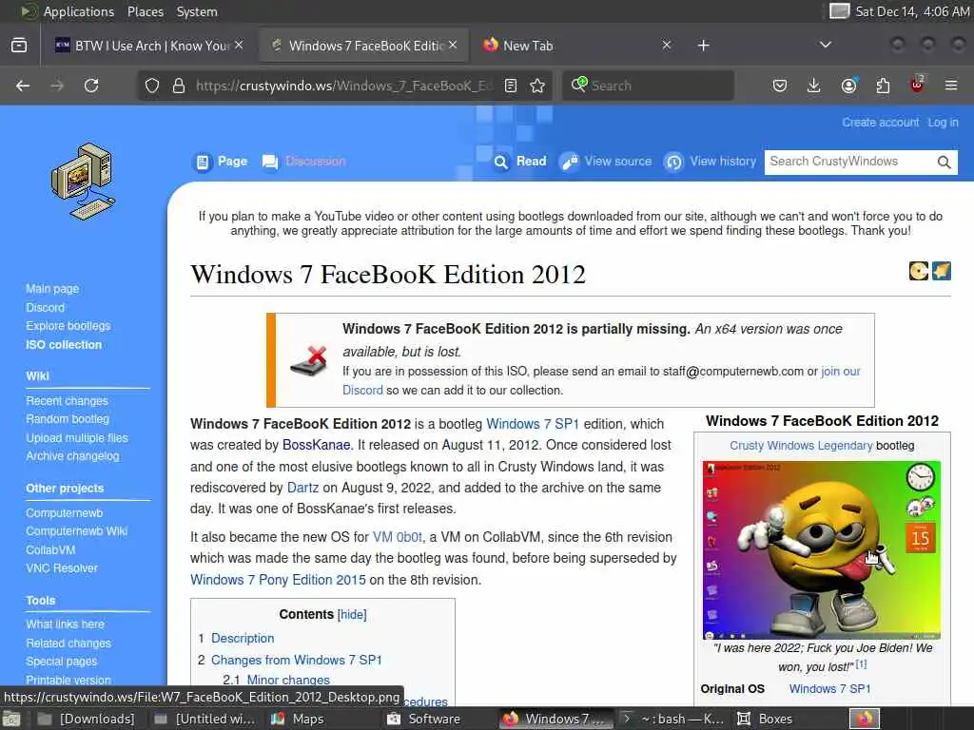Reload the current page
This screenshot has height=730, width=974.
coord(91,86)
